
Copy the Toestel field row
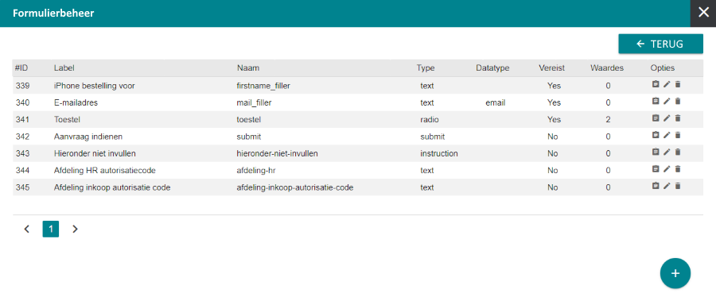(656, 118)
